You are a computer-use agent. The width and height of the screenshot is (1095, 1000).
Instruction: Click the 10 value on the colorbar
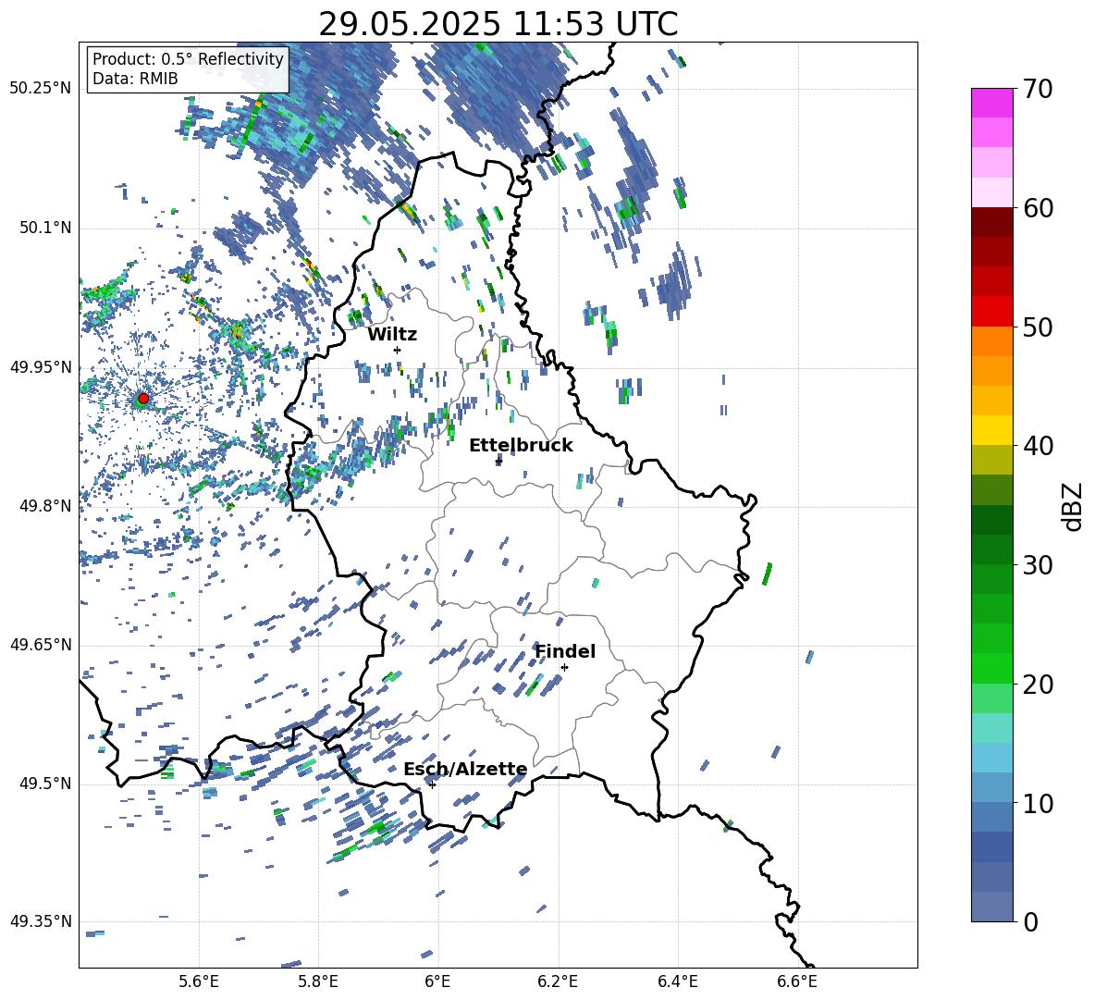(1038, 804)
